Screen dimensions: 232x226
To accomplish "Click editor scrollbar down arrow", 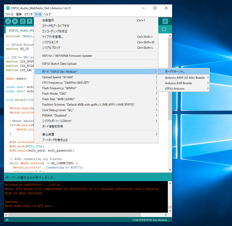I will [x=170, y=170].
